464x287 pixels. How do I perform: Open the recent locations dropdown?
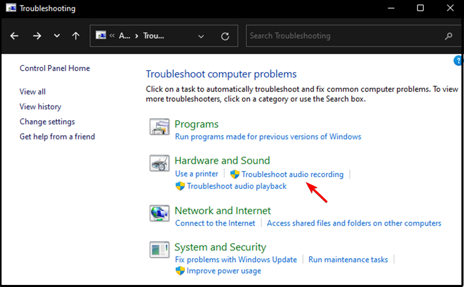[57, 36]
